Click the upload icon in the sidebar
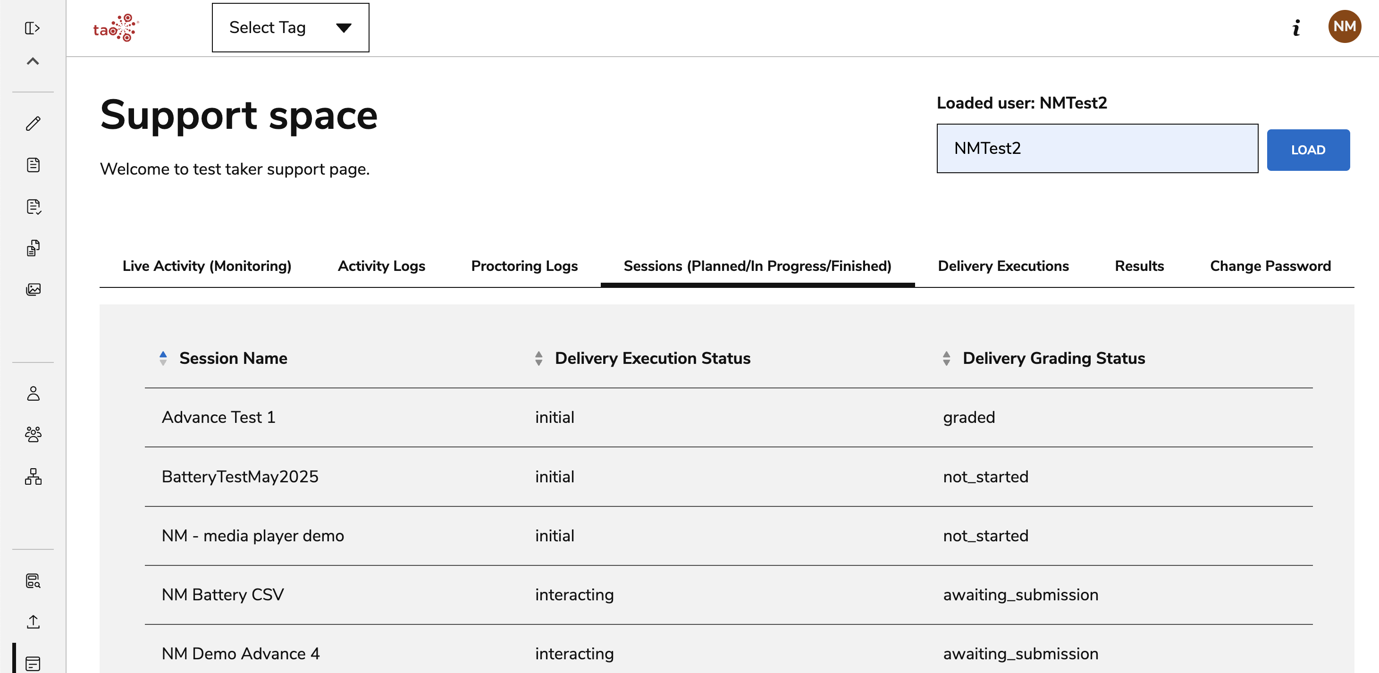This screenshot has height=673, width=1379. tap(33, 622)
